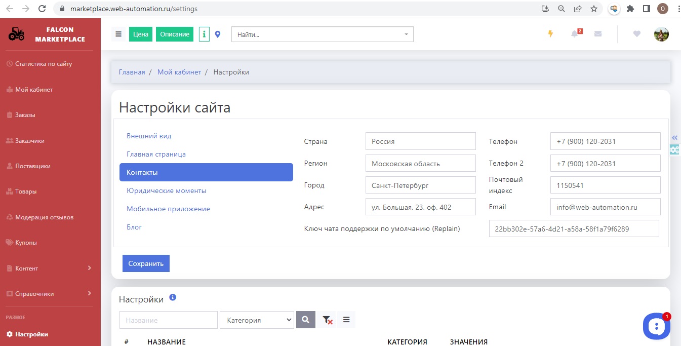
Task: Click the green info icon in toolbar
Action: tap(204, 34)
